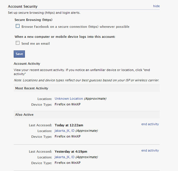Click the 'When a new computer' subheading
The image size is (178, 171).
(65, 37)
